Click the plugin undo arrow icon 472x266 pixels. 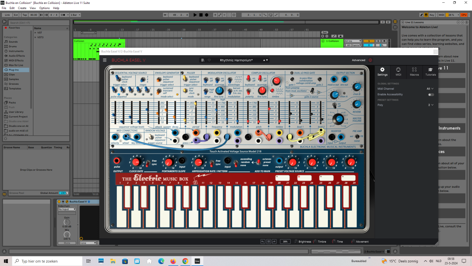263,242
